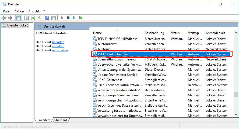Restart the service using the restart icon

tap(80, 18)
